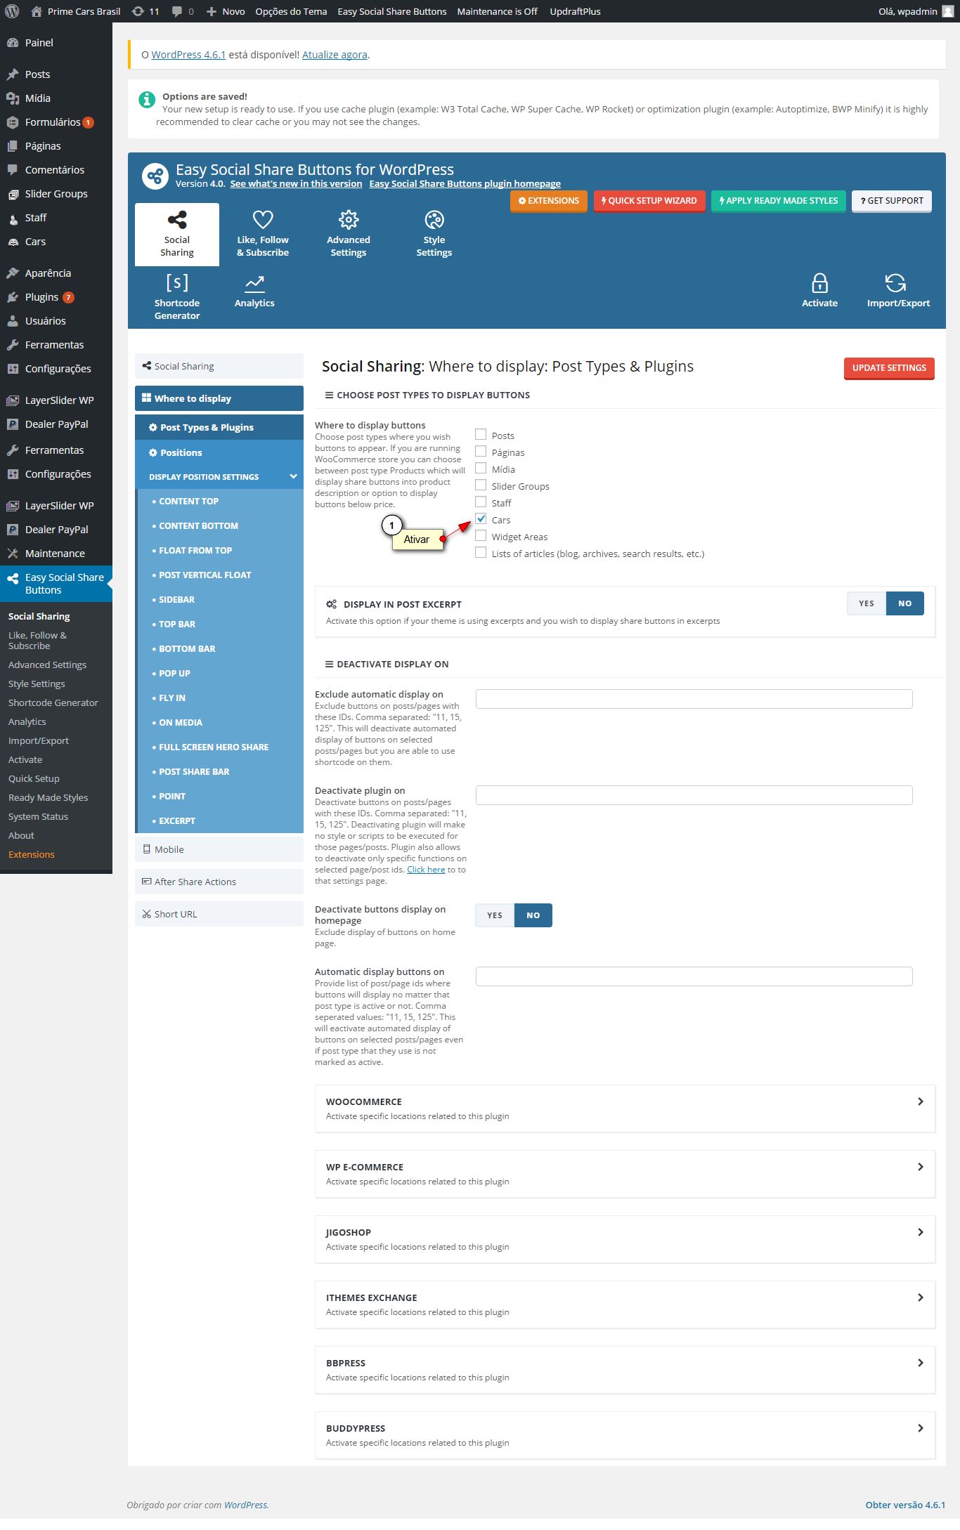This screenshot has width=960, height=1530.
Task: Open Advanced Settings gear icon
Action: point(349,220)
